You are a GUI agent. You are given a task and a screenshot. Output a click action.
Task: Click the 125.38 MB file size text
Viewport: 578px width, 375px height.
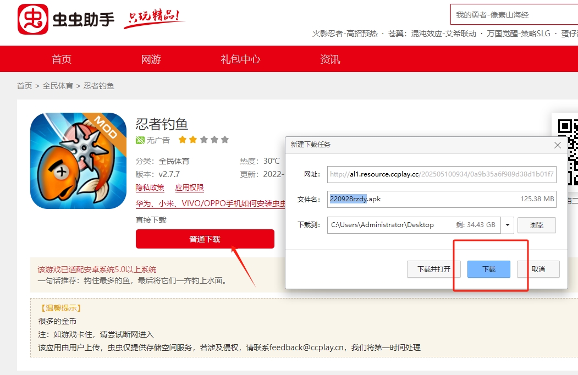pos(537,199)
